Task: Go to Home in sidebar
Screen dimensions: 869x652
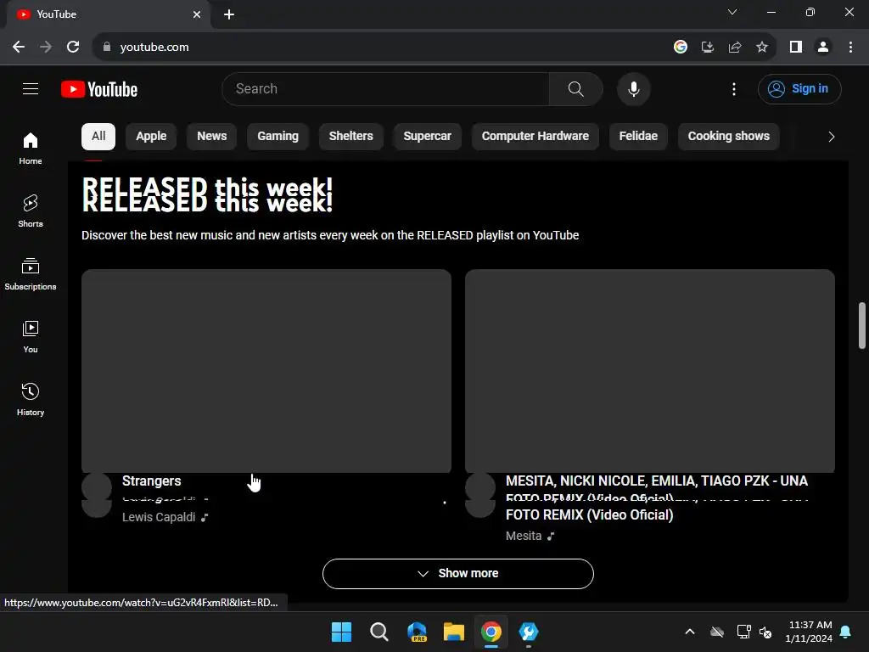Action: [x=31, y=148]
